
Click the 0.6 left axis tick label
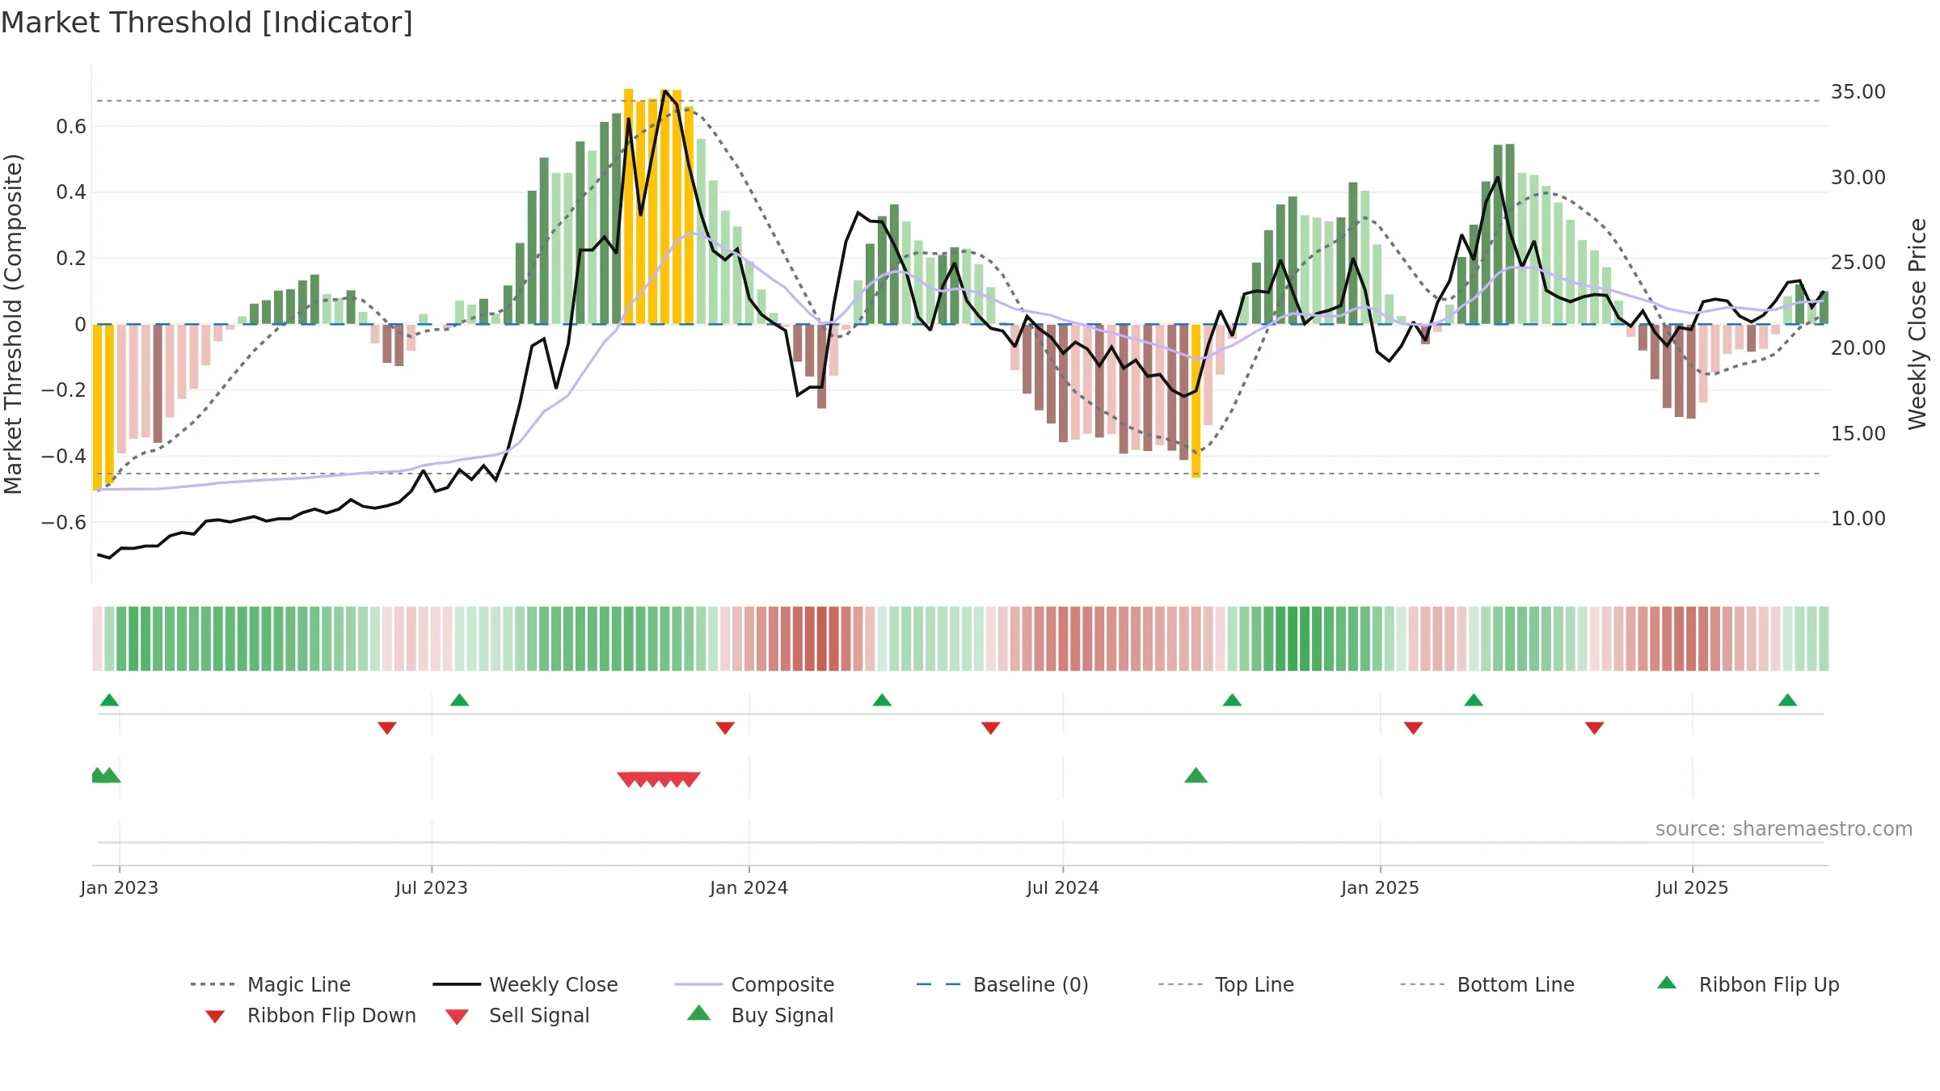(71, 127)
